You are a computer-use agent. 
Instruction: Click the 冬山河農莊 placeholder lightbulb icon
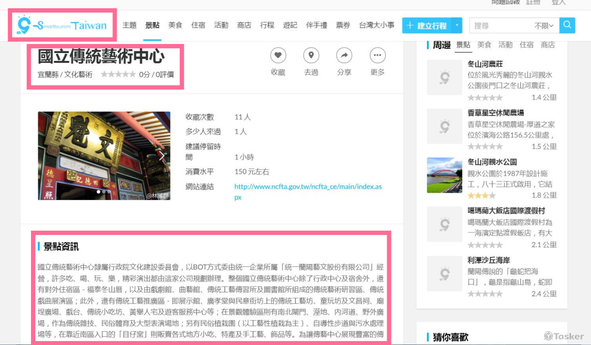[444, 78]
